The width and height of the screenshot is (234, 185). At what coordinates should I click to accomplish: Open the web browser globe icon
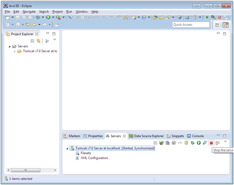pos(180,17)
